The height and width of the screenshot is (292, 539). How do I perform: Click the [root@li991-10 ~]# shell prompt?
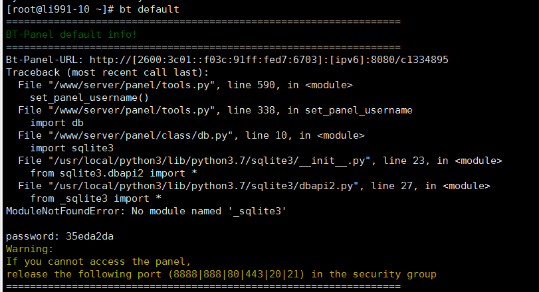[x=60, y=9]
